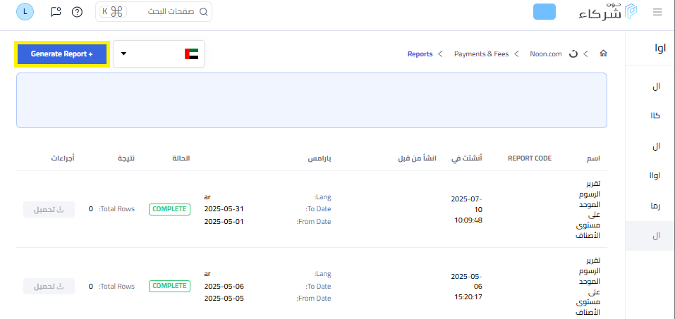Expand the UAE flag country dropdown
675x319 pixels.
[x=159, y=54]
